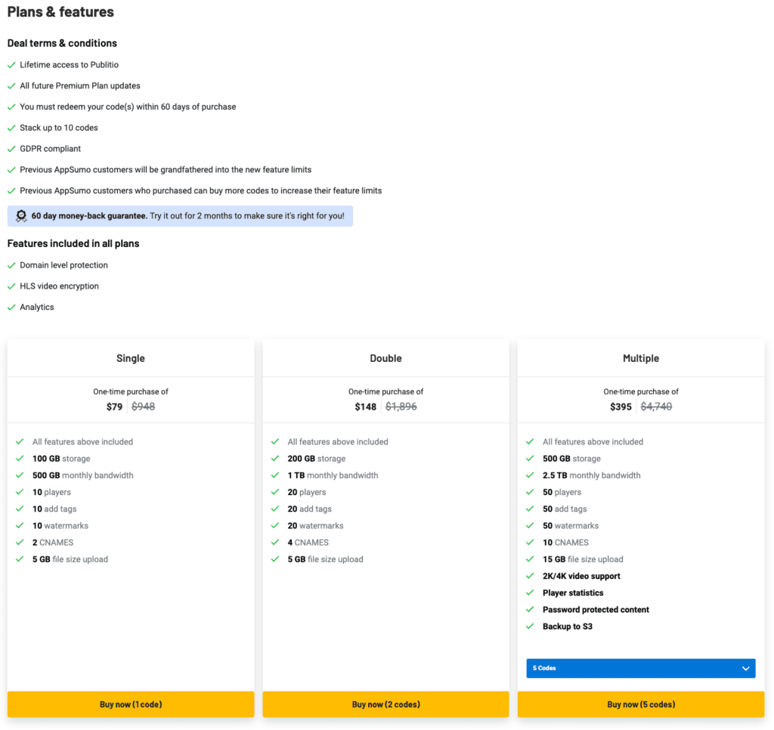Click the money-back guarantee badge icon
This screenshot has height=730, width=774.
click(x=21, y=216)
